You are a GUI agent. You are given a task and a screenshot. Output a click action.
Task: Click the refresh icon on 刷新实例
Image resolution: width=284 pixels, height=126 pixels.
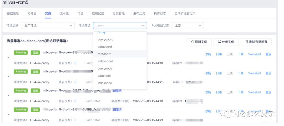(193, 42)
